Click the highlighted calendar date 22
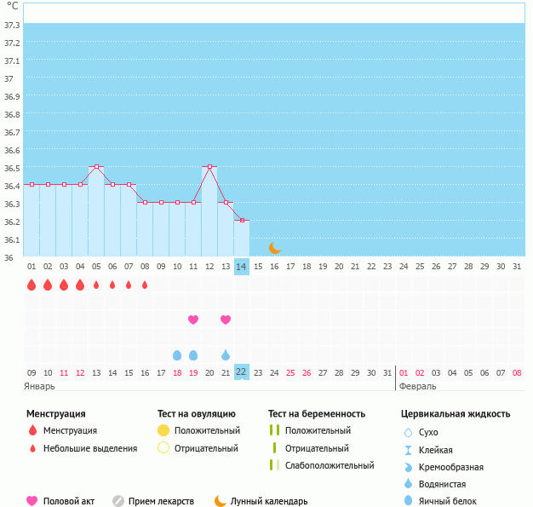 pyautogui.click(x=242, y=372)
